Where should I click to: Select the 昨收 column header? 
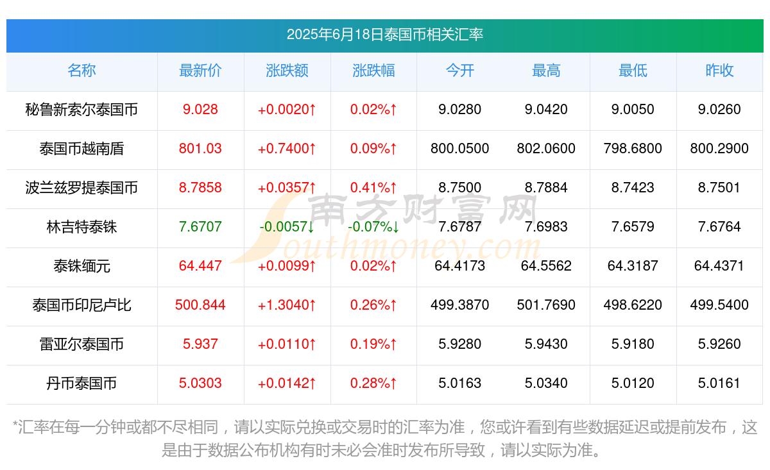[719, 71]
